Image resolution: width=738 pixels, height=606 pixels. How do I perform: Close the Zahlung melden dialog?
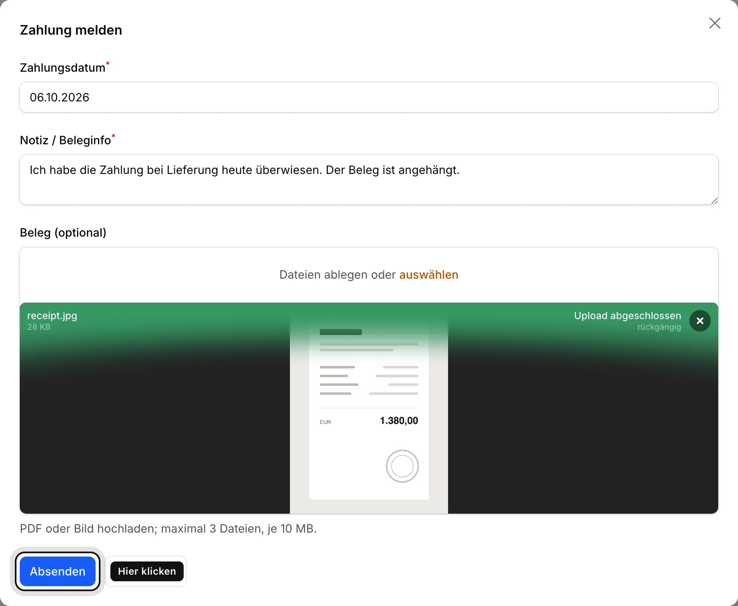pos(715,23)
